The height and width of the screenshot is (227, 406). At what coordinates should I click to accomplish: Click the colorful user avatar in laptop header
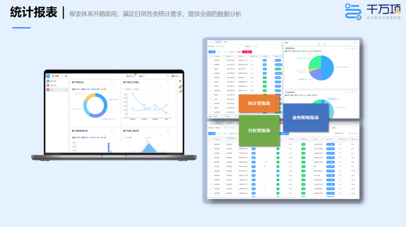pos(173,76)
